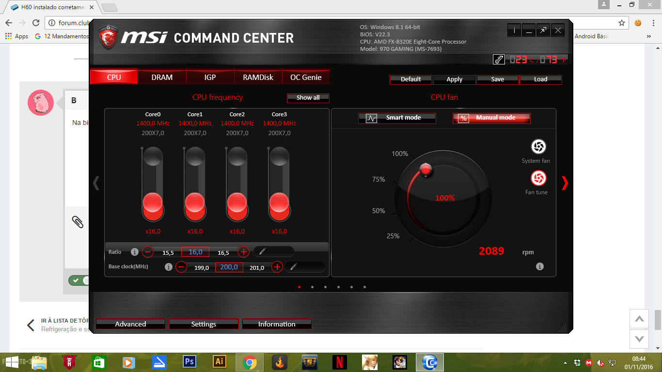The image size is (662, 372).
Task: Open Windows Store from the taskbar
Action: click(99, 362)
